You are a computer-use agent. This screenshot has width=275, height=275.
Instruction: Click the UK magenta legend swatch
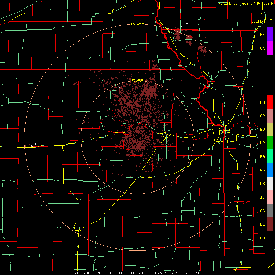pos(270,48)
